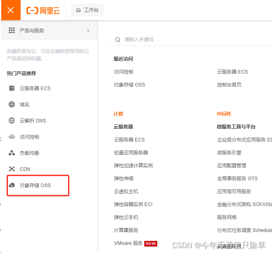The height and width of the screenshot is (253, 272).
Task: Open 应用配置管理 link
Action: point(232,165)
